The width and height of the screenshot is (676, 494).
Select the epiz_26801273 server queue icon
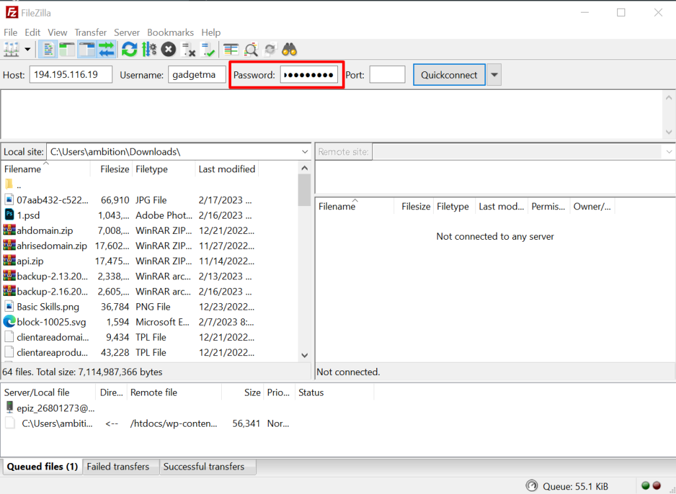click(9, 407)
